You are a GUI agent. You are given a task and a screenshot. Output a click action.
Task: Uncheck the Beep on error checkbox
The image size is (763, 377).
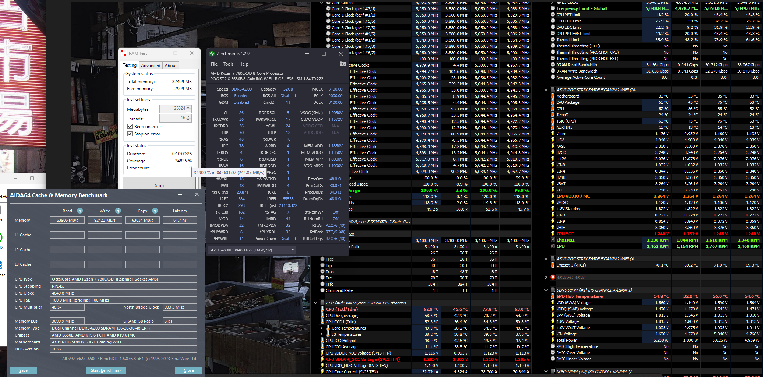[130, 127]
